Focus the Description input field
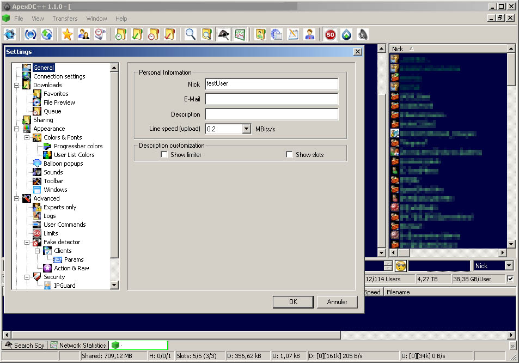This screenshot has height=363, width=519. tap(271, 114)
